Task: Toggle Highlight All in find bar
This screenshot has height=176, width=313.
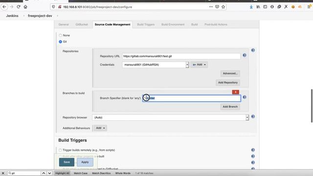Action: [62, 173]
